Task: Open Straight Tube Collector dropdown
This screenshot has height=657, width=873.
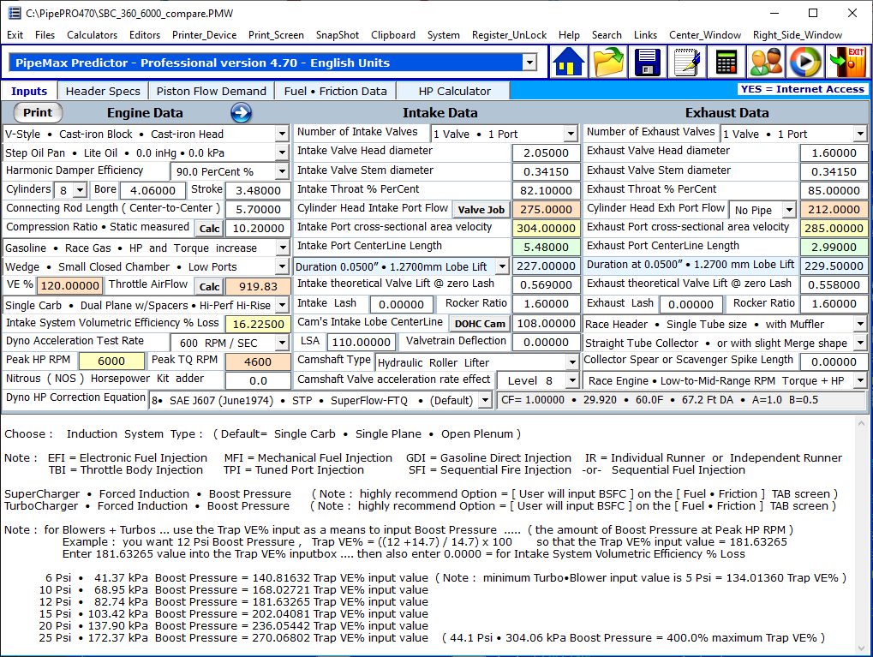Action: [x=860, y=343]
